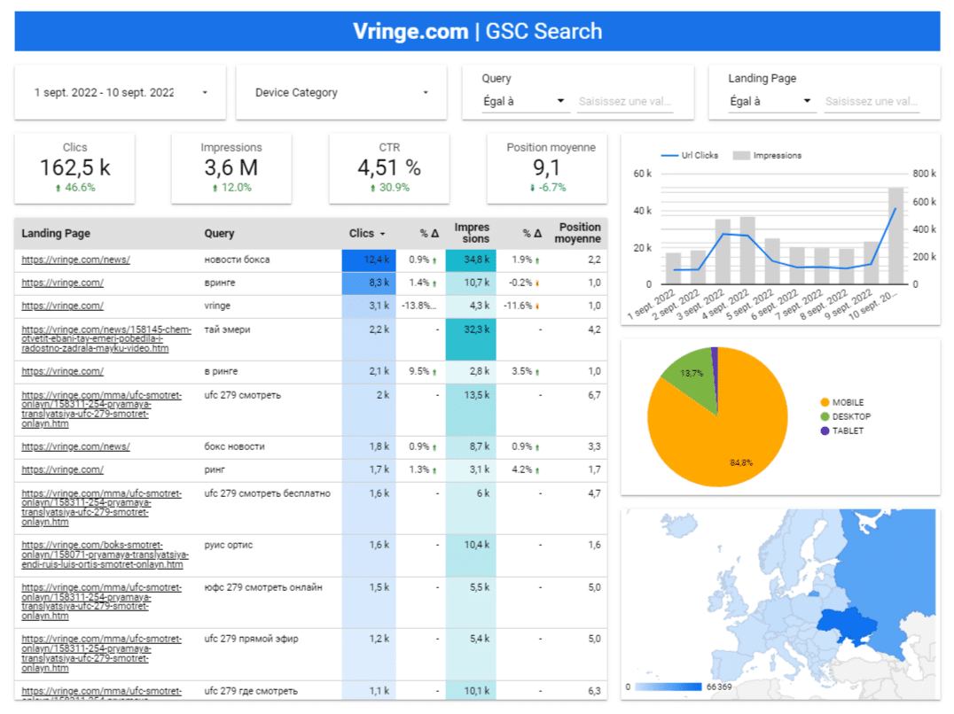Viewport: 954px width, 714px height.
Task: Open the 158145-chem-otvetit news article link
Action: 106,339
